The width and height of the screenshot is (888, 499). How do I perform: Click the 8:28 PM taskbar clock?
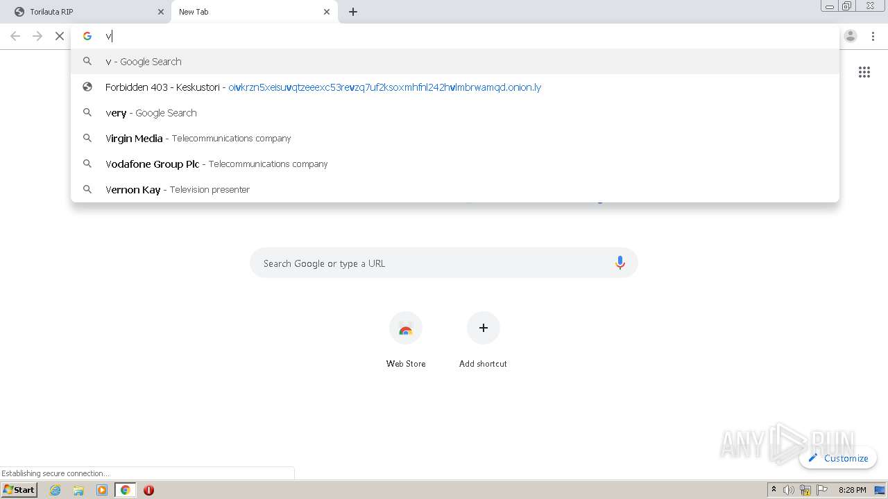click(852, 490)
